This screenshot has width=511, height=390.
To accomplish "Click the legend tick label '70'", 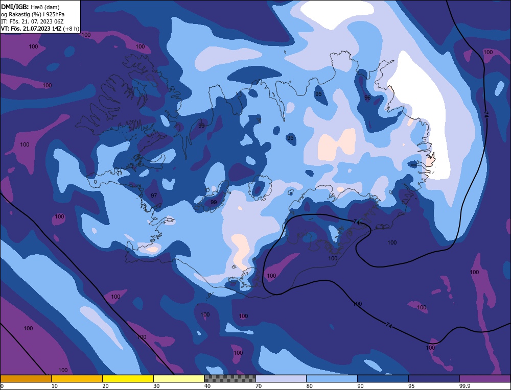I will [x=259, y=386].
